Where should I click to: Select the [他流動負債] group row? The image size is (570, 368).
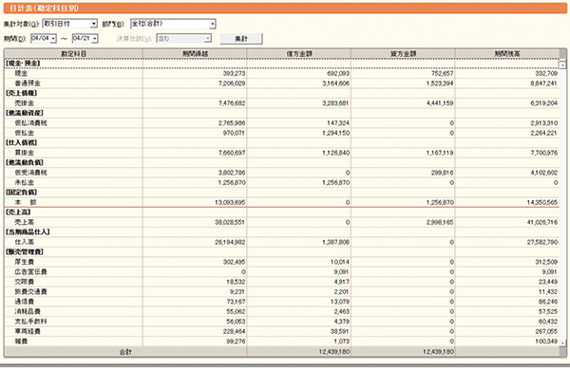click(281, 162)
